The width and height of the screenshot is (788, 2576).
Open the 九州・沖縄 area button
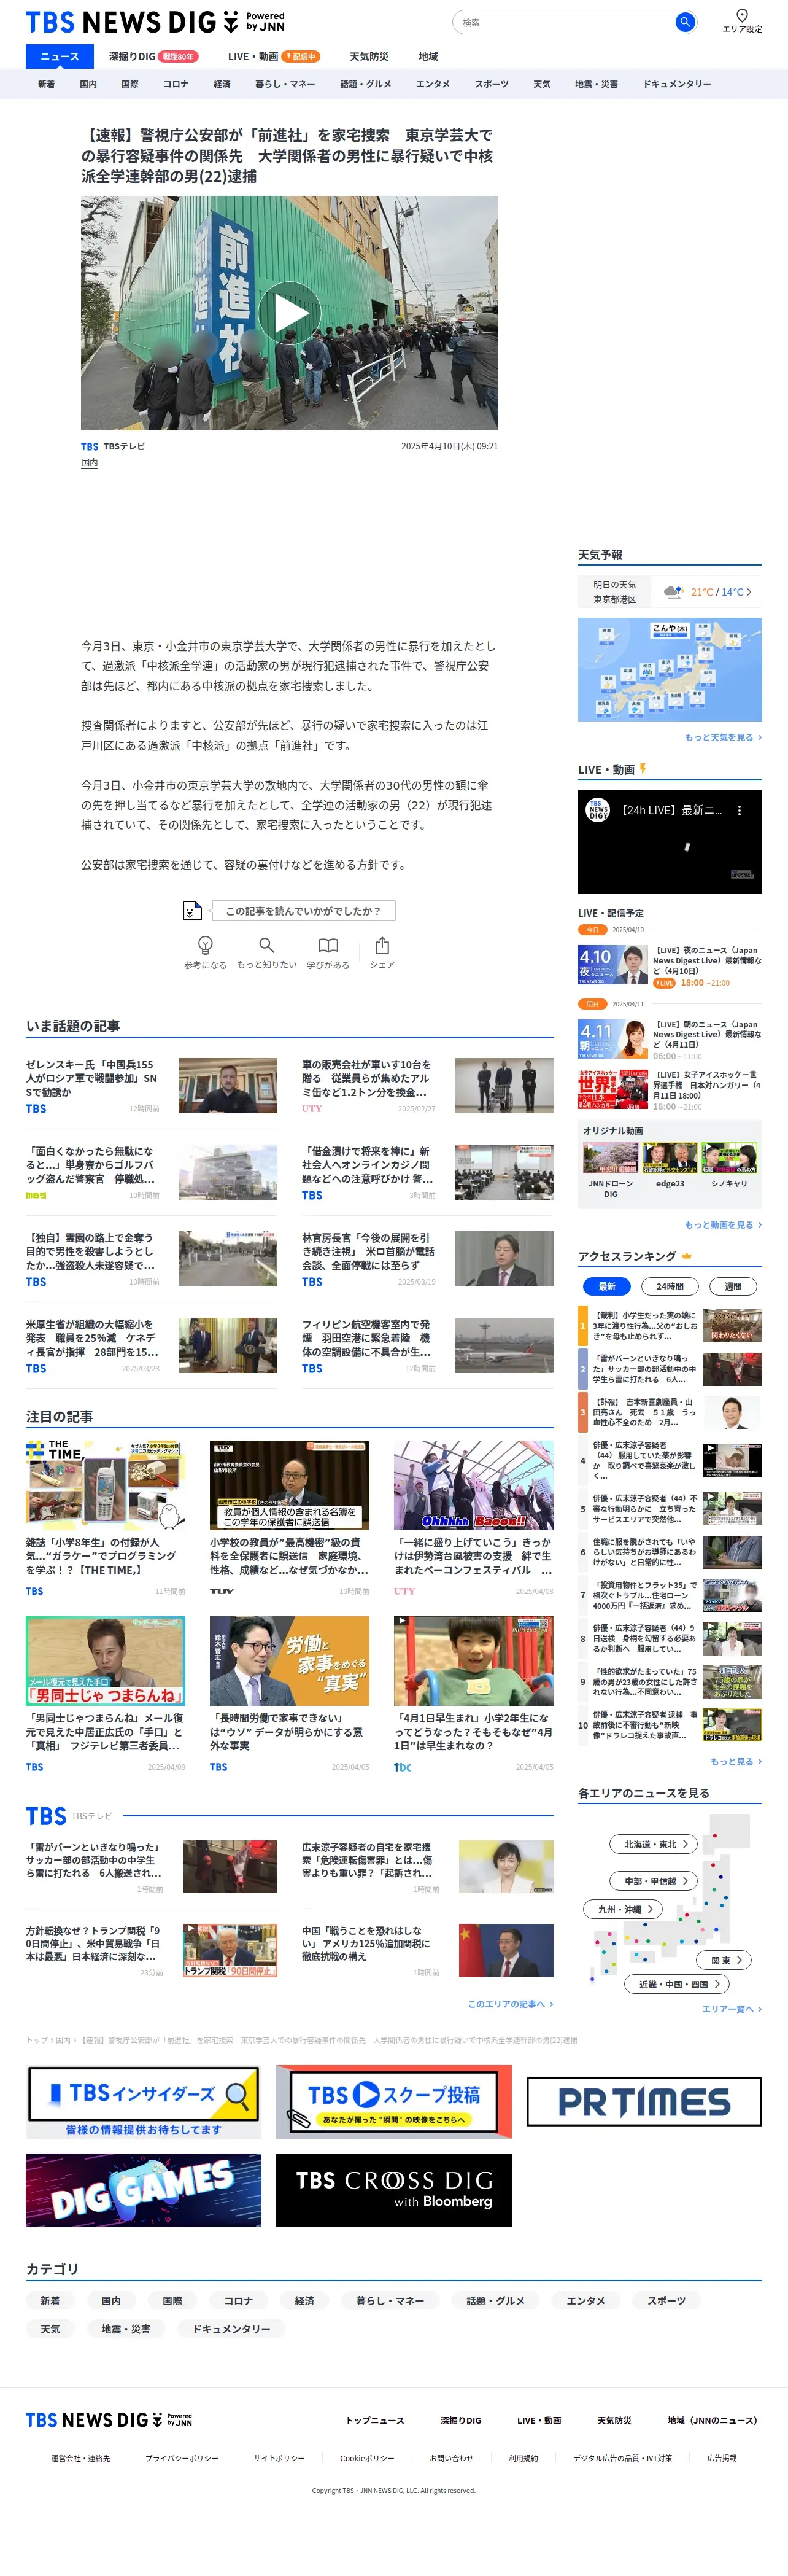tap(624, 1909)
